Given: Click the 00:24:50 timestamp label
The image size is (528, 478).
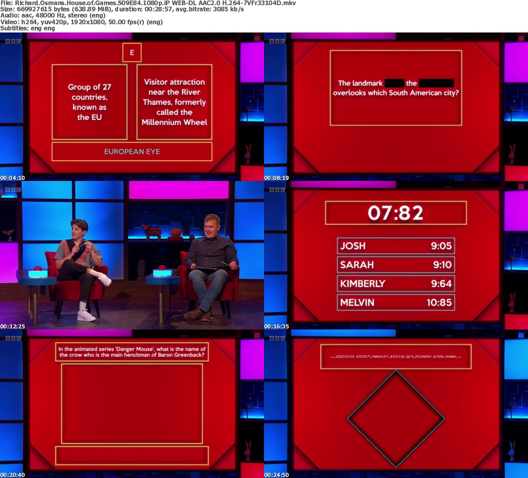Looking at the screenshot, I should pos(277,474).
